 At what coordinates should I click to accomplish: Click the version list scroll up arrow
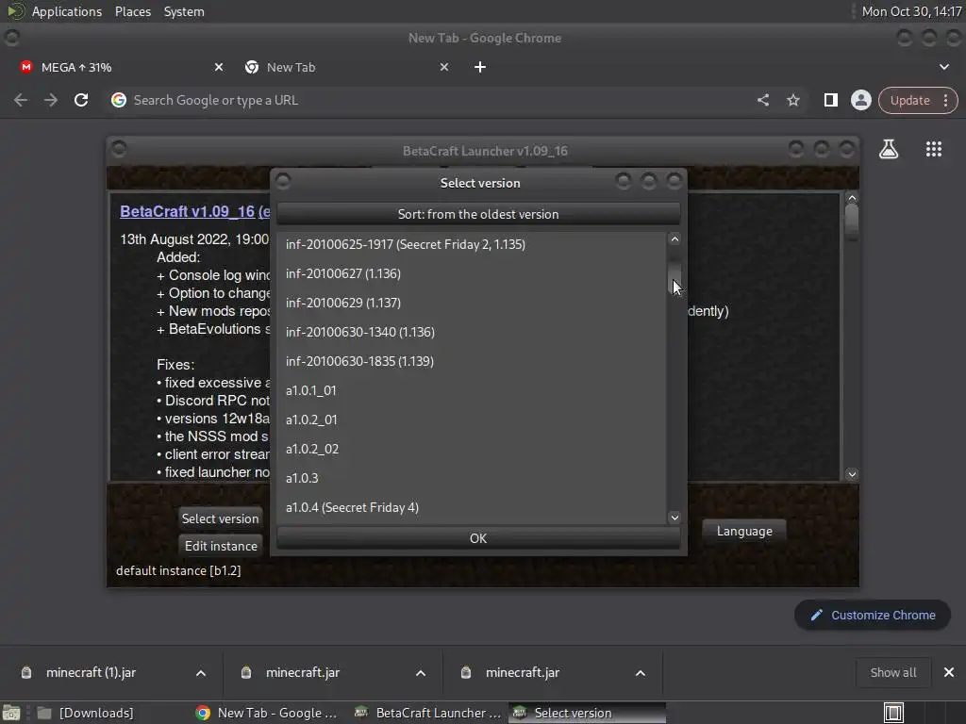pyautogui.click(x=675, y=239)
